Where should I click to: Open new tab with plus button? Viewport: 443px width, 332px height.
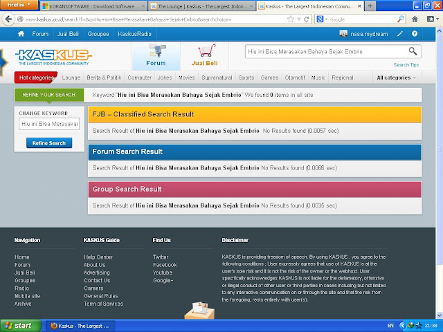[370, 6]
